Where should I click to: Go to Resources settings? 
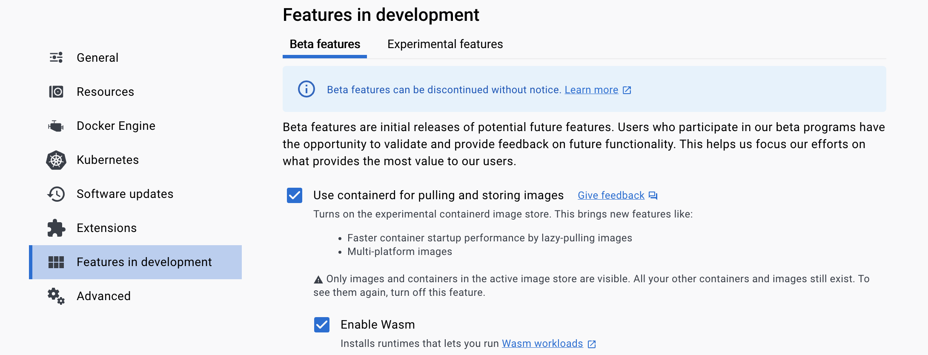pyautogui.click(x=135, y=92)
